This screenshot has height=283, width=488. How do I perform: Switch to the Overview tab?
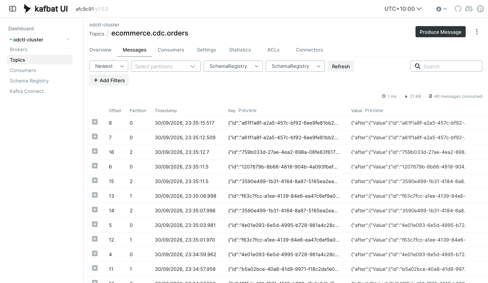[100, 50]
